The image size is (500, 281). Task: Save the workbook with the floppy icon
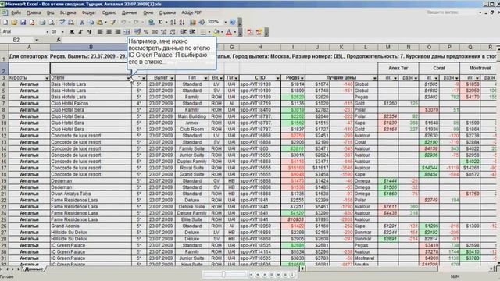pyautogui.click(x=23, y=22)
